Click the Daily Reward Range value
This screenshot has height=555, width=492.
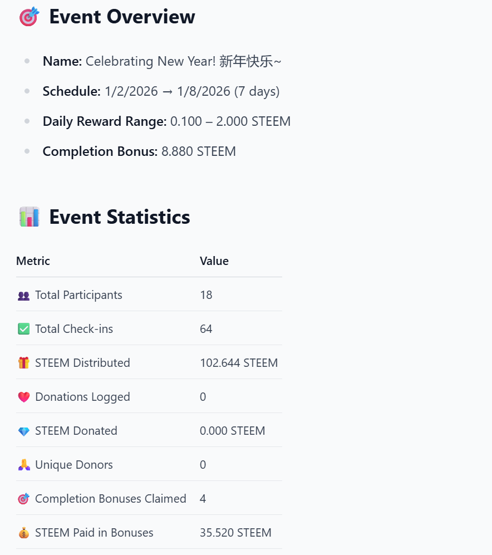tap(230, 121)
